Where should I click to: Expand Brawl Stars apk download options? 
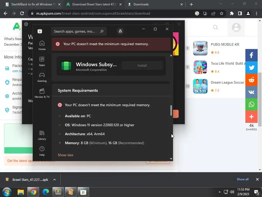54,180
